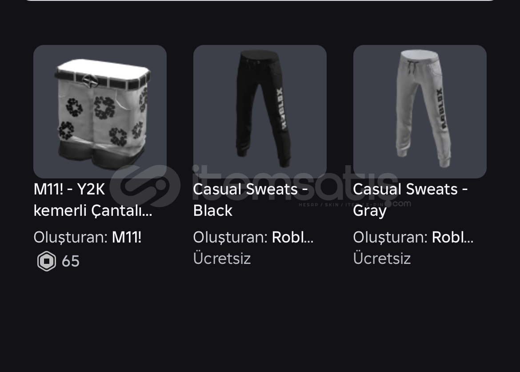This screenshot has width=520, height=372.
Task: Visit the Robl… creator under Gray sweats
Action: pos(452,237)
